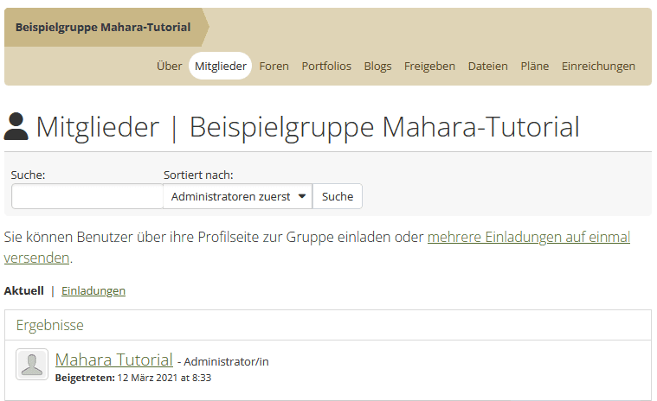The height and width of the screenshot is (401, 657).
Task: Click the Suche: label
Action: click(x=28, y=175)
